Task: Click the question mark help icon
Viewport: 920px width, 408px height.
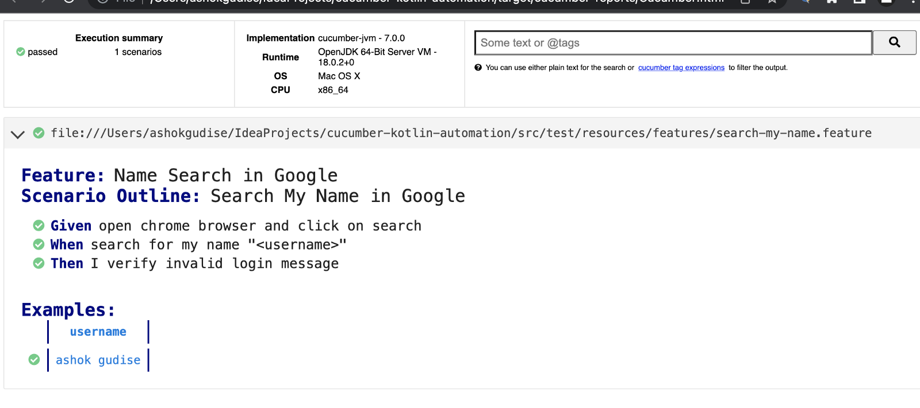Action: [478, 68]
